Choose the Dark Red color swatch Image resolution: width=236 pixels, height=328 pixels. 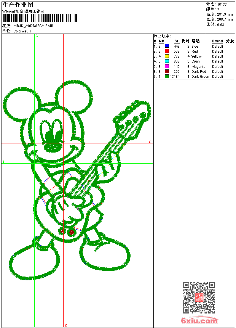[167, 71]
